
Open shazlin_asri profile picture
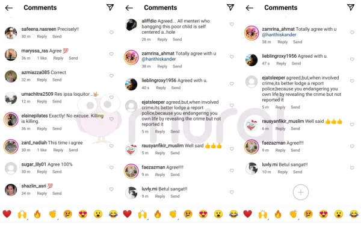[x=11, y=190]
